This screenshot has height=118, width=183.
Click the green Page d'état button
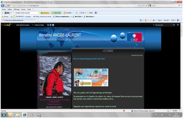(56, 13)
